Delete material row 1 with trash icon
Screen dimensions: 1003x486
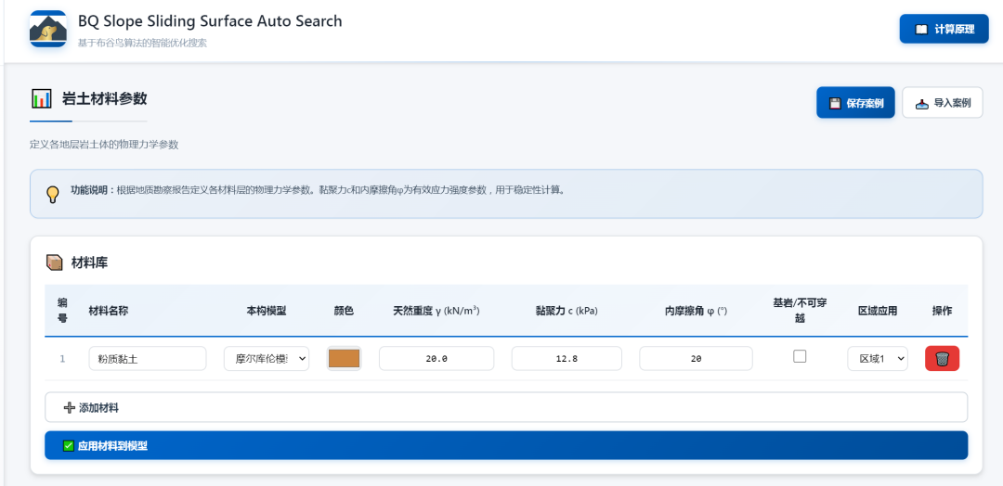[943, 358]
